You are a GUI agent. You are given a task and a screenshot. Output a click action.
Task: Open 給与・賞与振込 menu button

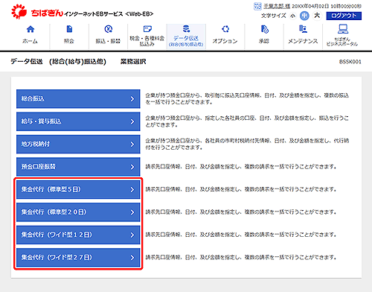[78, 121]
